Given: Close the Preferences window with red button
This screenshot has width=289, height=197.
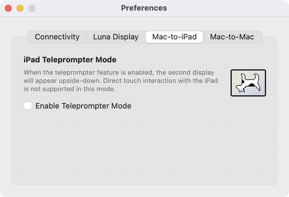Looking at the screenshot, I should (x=8, y=8).
